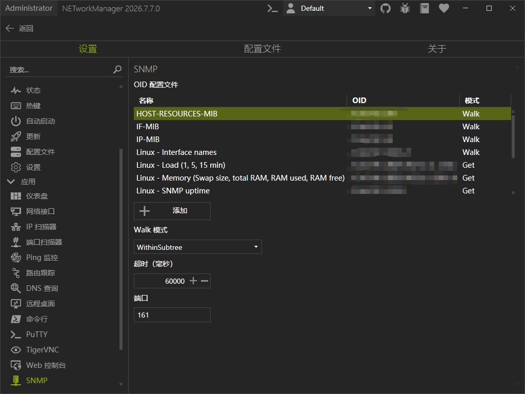525x394 pixels.
Task: Click the sidebar scroll up arrow
Action: 121,86
